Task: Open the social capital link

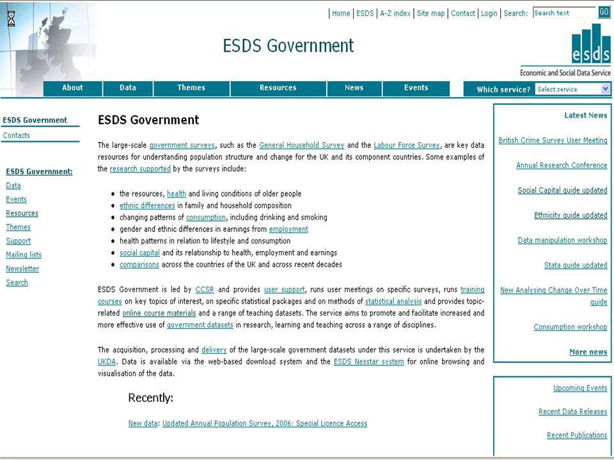Action: pyautogui.click(x=140, y=253)
